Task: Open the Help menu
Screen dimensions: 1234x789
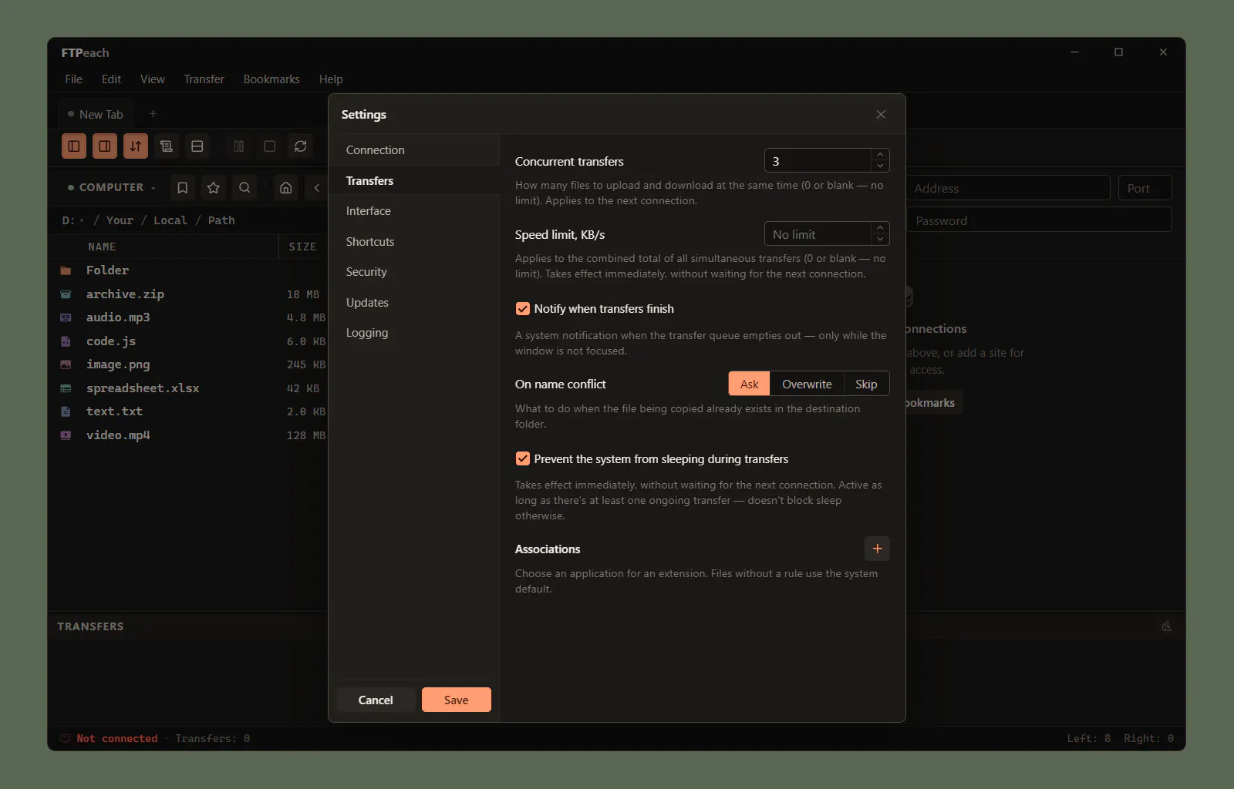Action: [x=331, y=79]
